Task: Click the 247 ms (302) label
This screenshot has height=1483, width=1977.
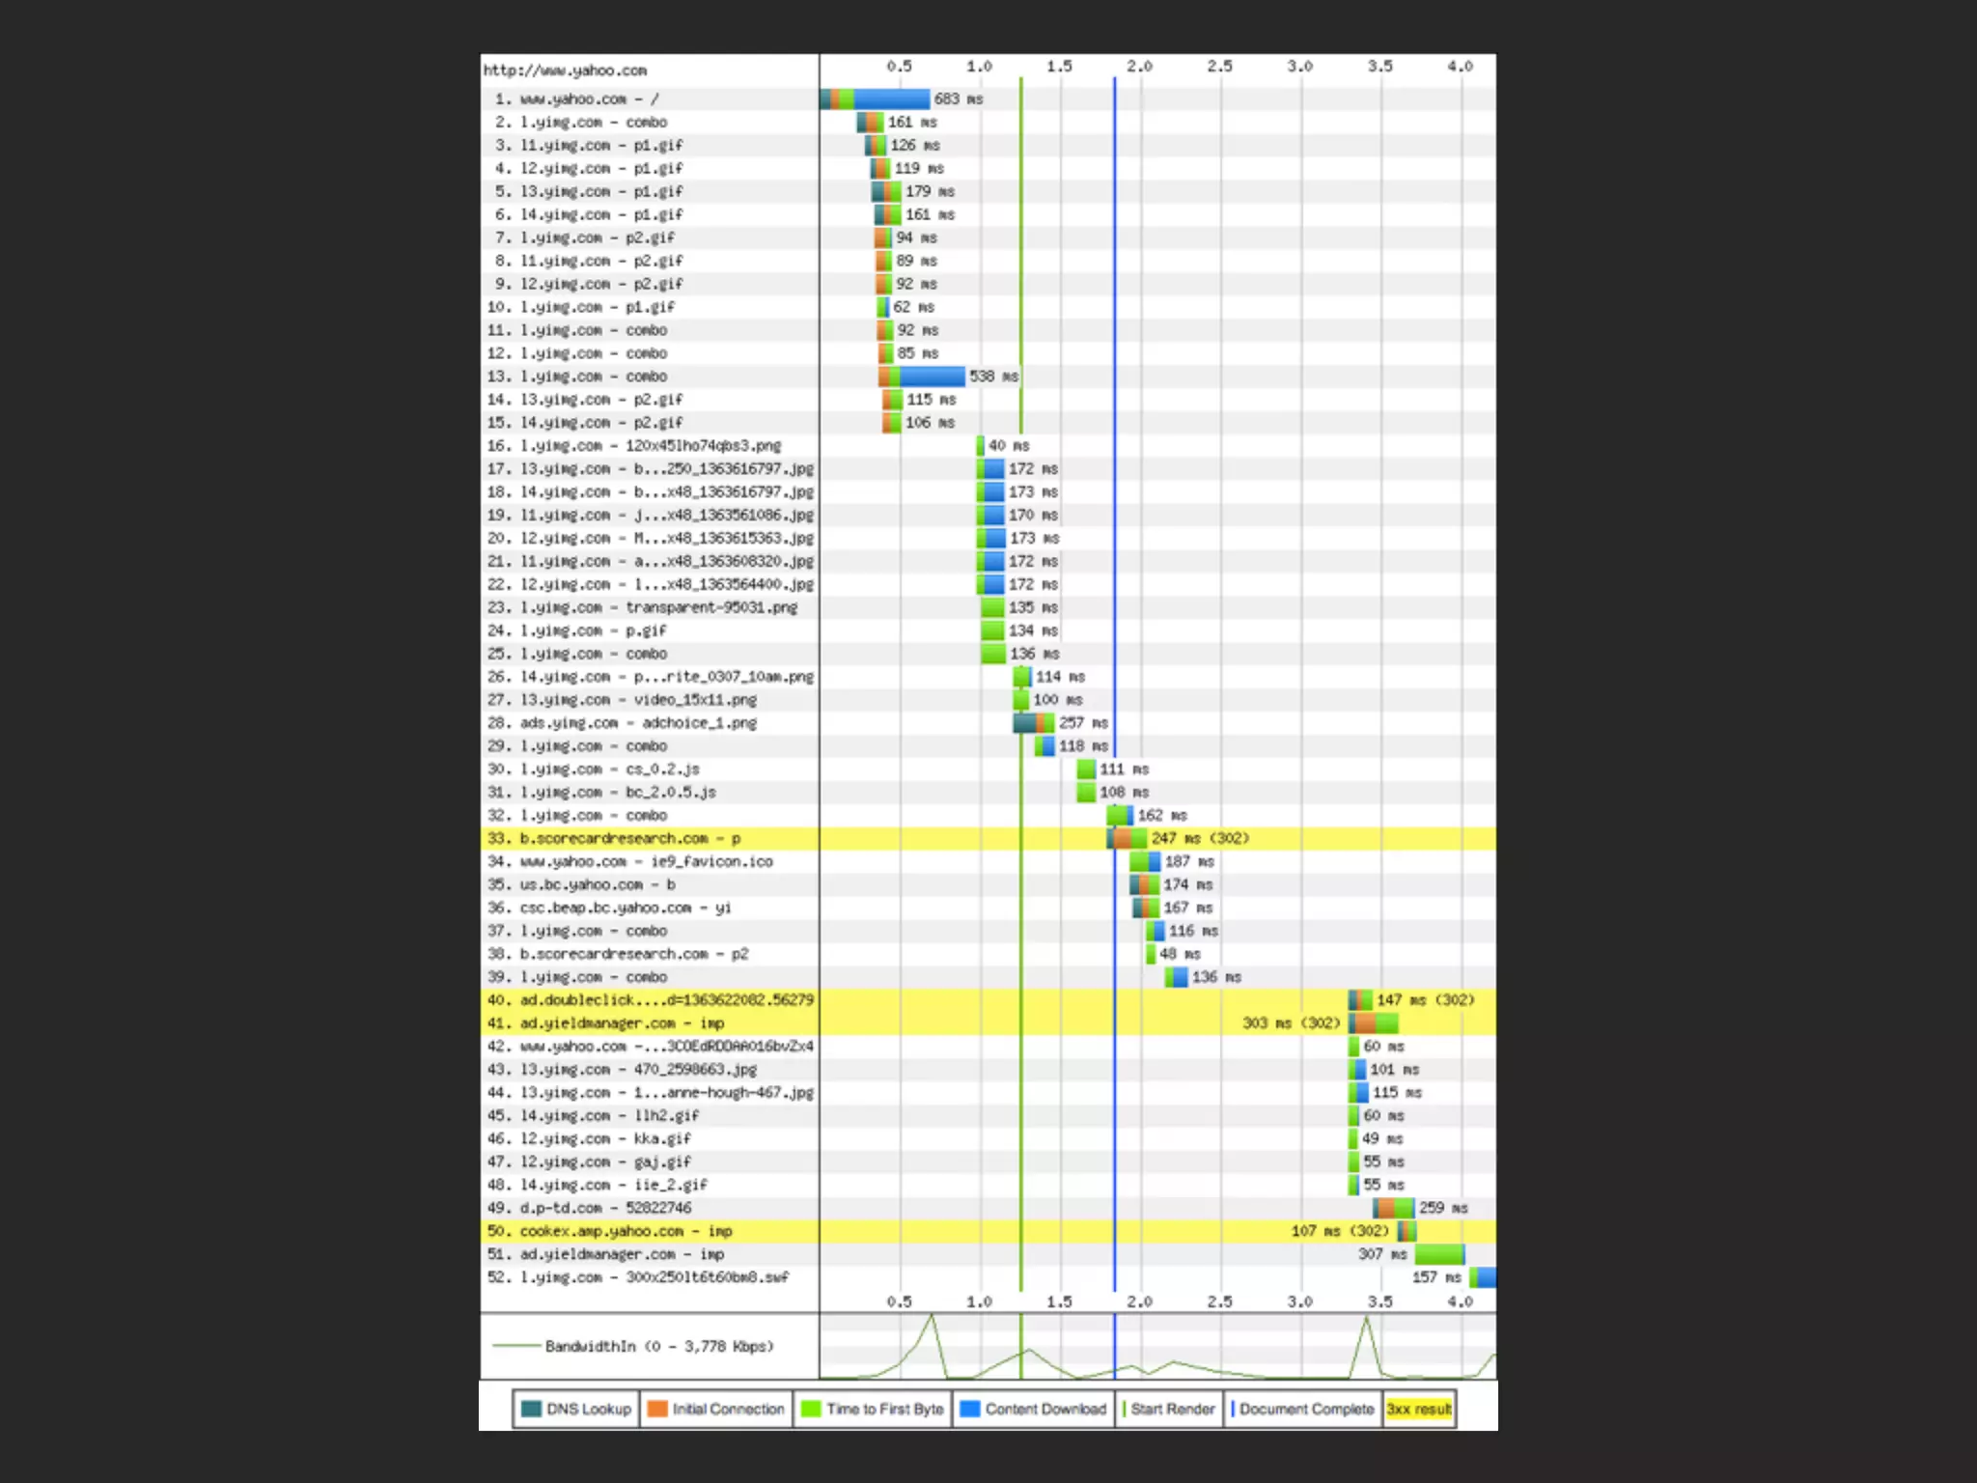Action: [1200, 838]
